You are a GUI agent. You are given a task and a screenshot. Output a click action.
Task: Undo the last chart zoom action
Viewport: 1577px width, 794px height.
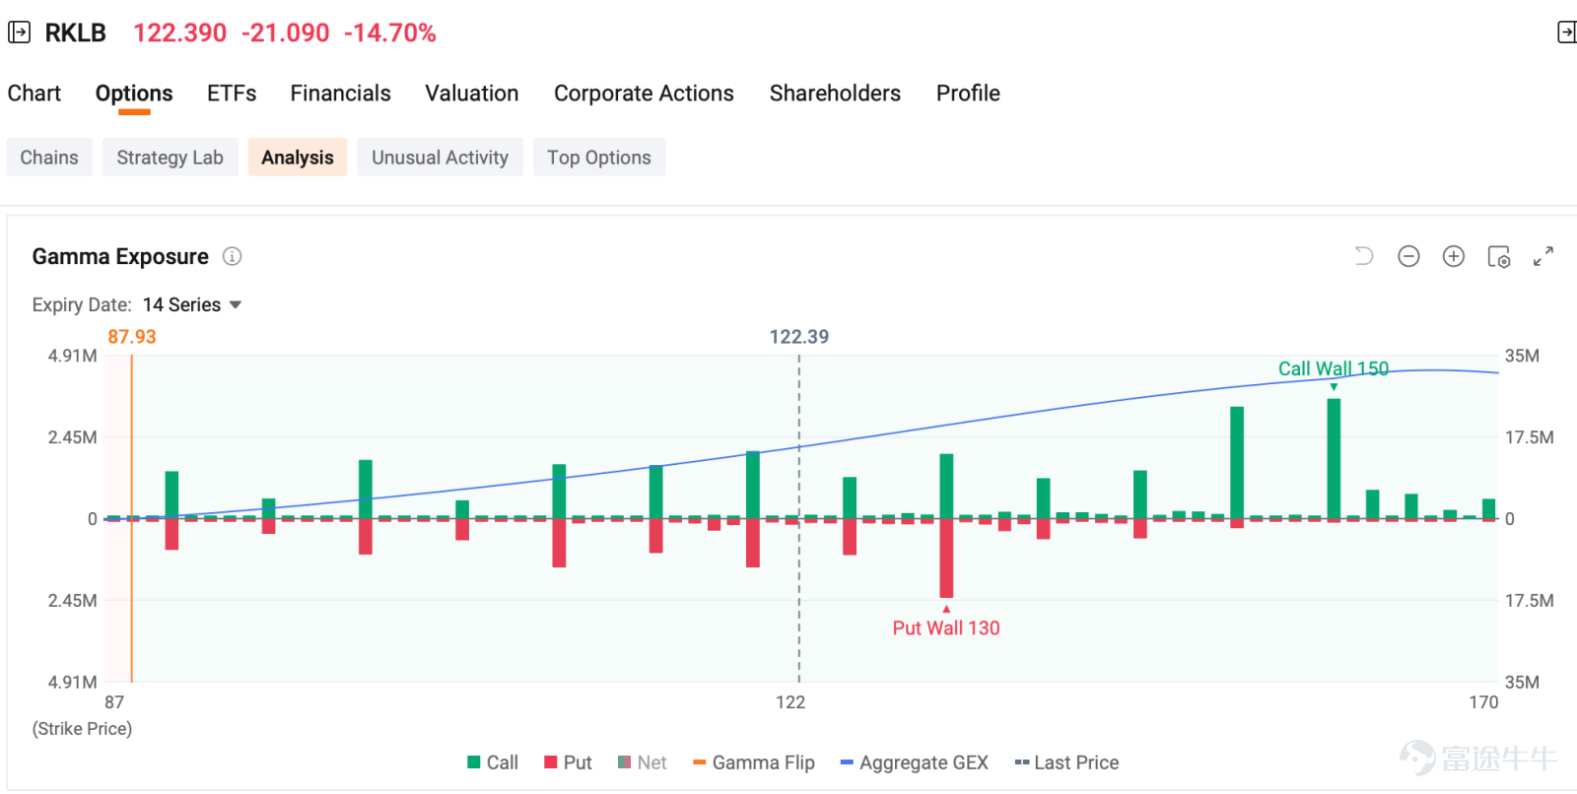[x=1364, y=256]
